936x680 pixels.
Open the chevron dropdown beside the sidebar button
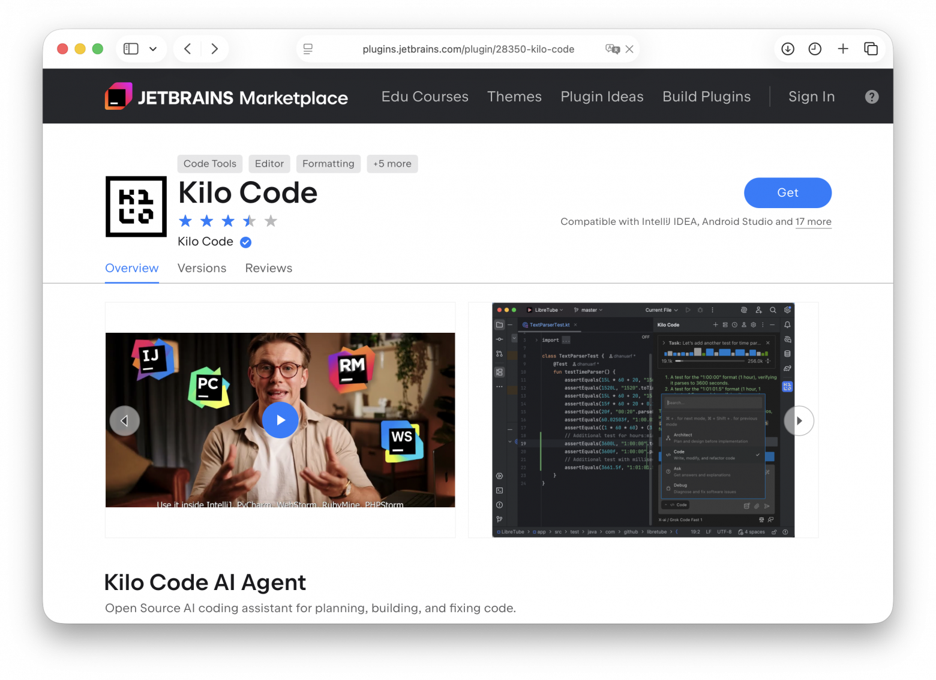tap(153, 49)
